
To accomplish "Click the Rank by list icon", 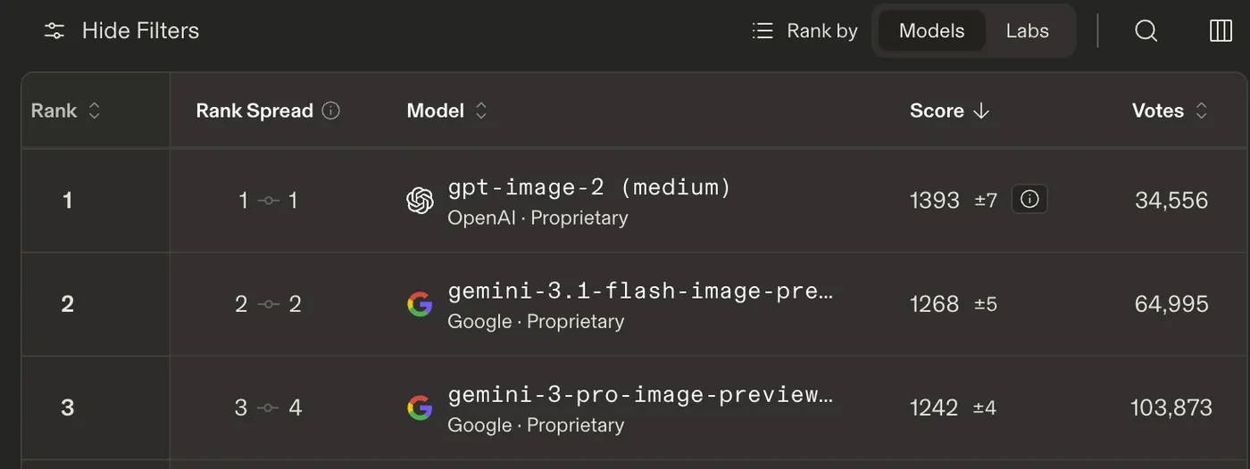I will (x=762, y=31).
